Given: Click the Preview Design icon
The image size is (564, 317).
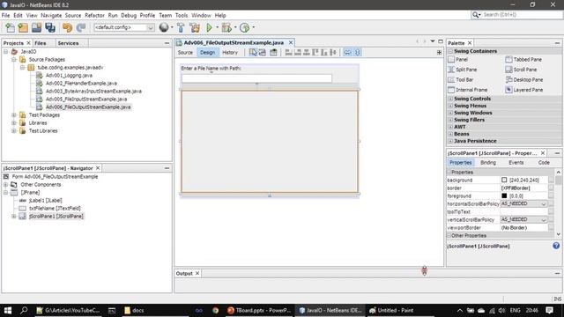Looking at the screenshot, I should 273,53.
